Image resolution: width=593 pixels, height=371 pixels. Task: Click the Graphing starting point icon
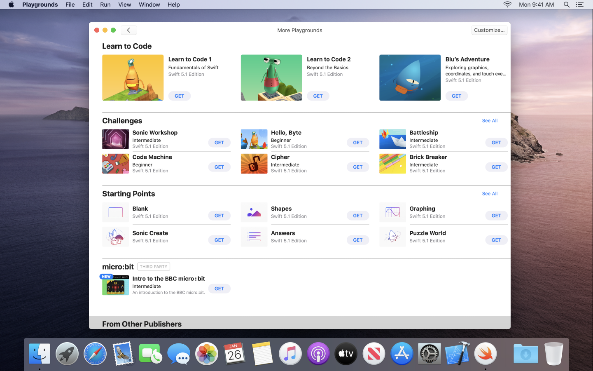pos(392,212)
